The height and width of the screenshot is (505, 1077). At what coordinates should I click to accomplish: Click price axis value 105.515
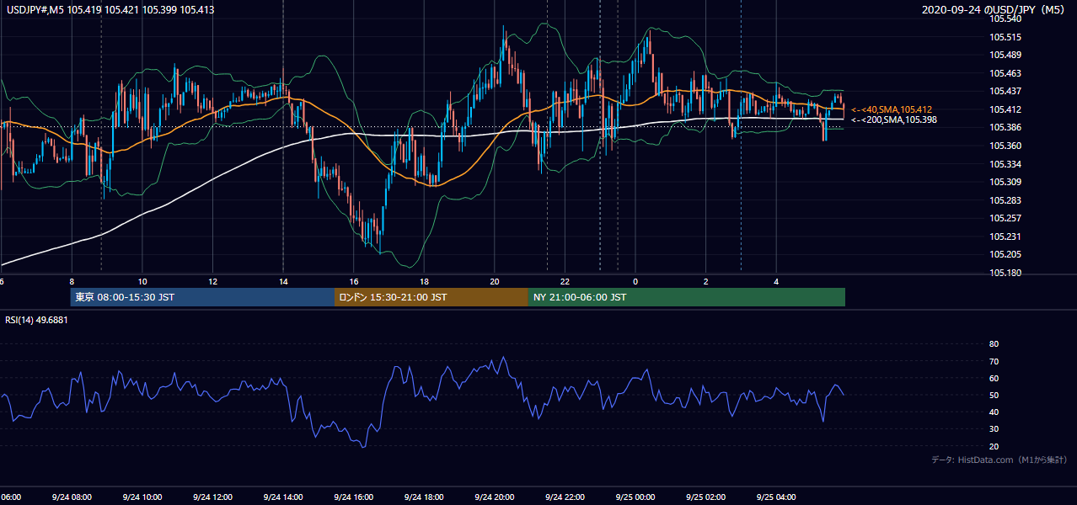(x=1006, y=37)
